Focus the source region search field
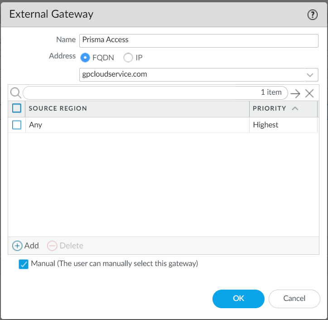 140,93
